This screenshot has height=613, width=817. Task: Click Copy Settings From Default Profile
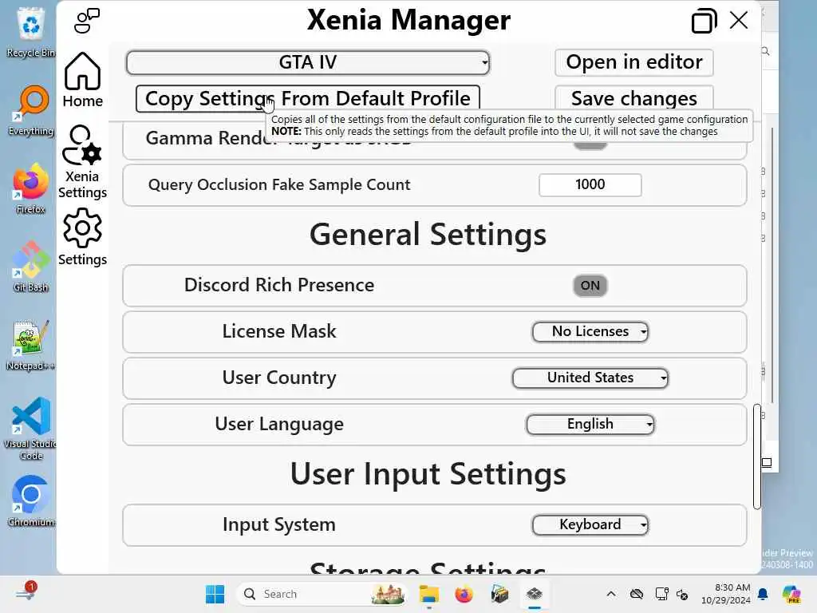click(x=308, y=98)
